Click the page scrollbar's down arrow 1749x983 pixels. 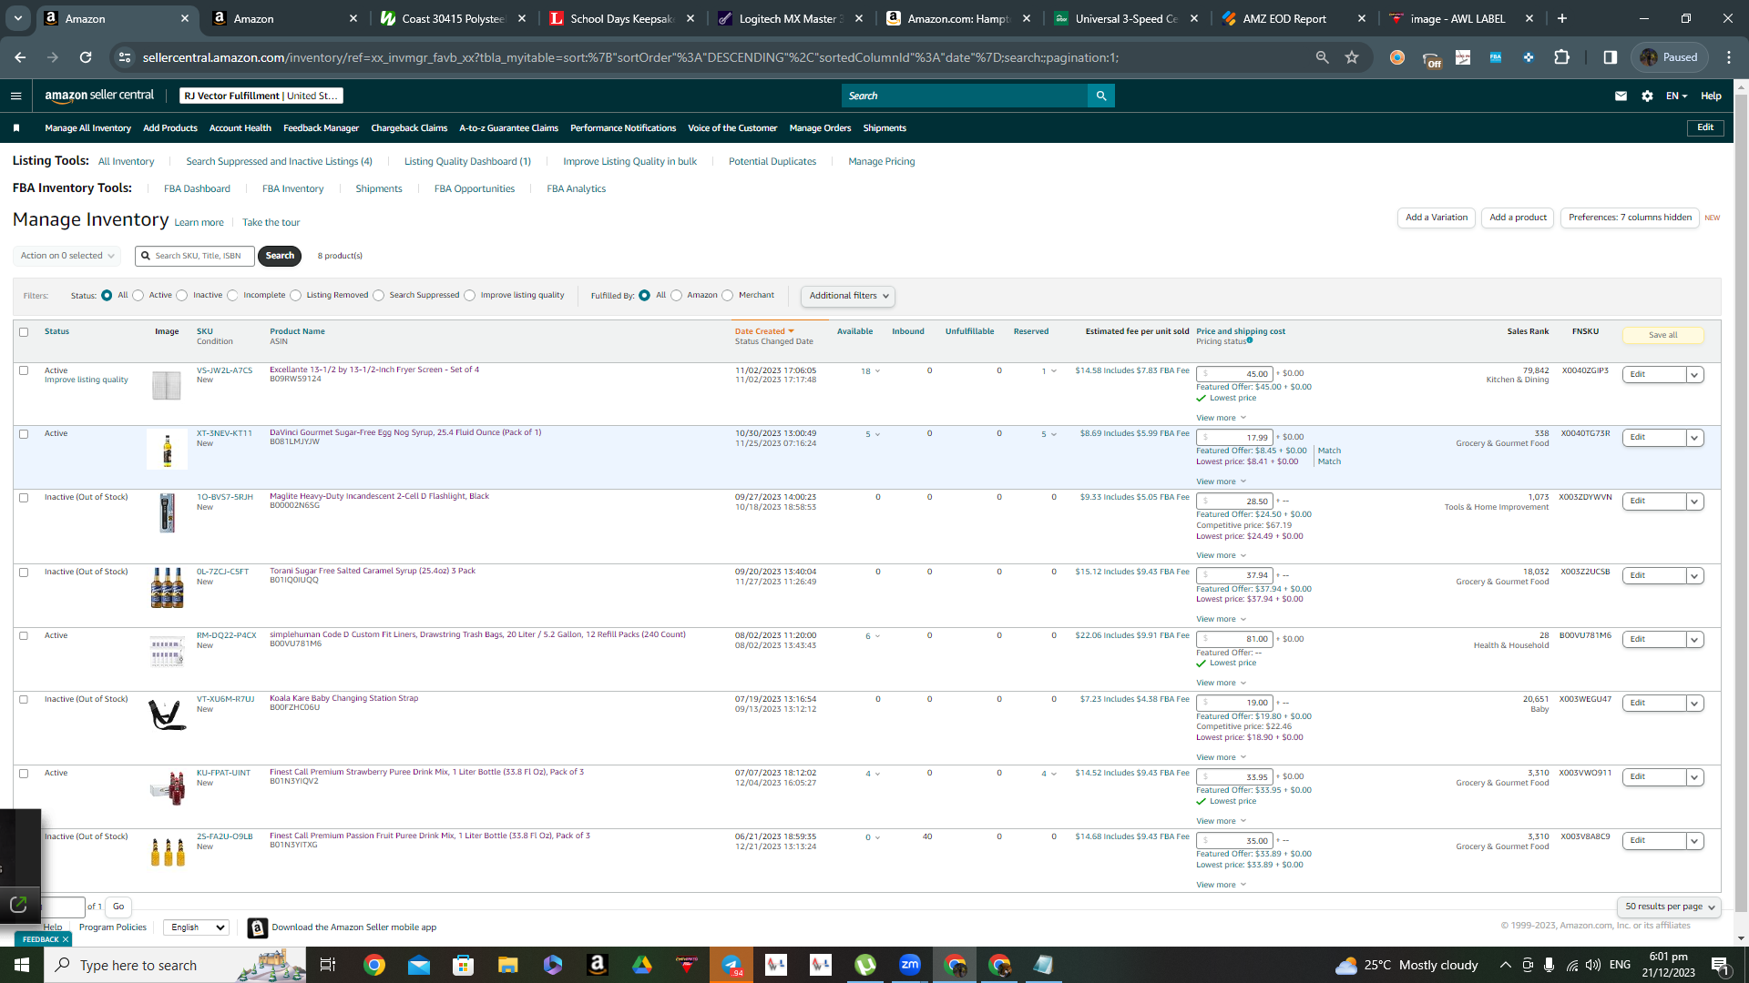(1742, 938)
